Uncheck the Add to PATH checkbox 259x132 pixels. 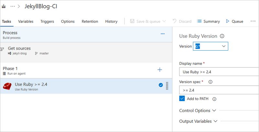182,99
